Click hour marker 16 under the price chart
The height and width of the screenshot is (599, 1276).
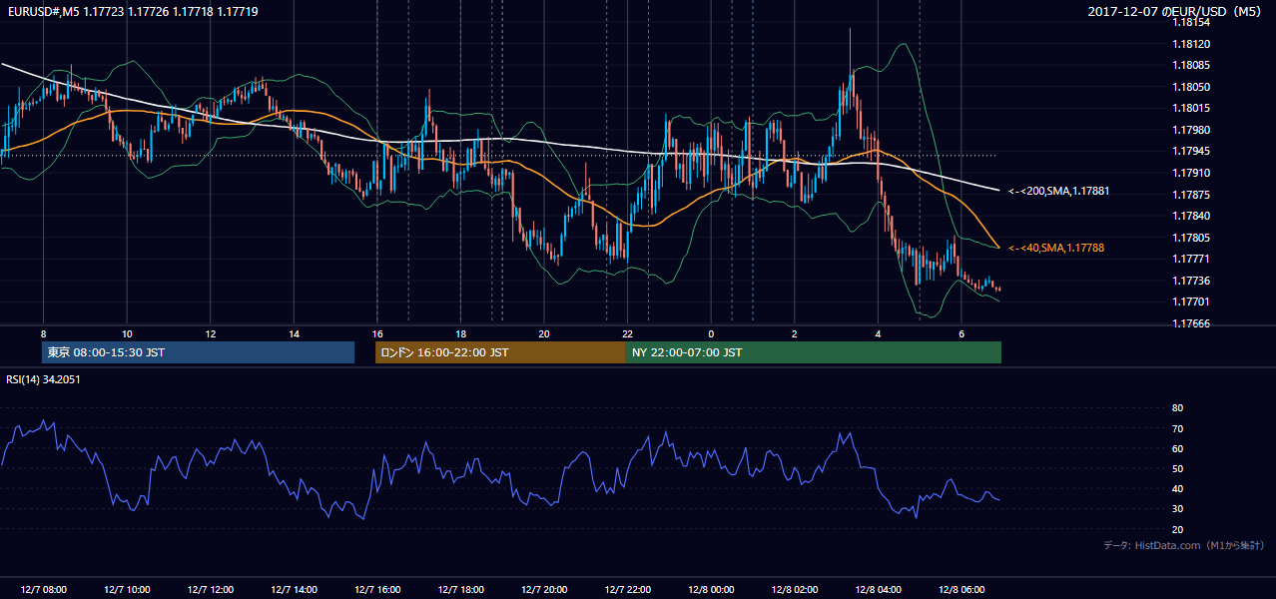click(x=377, y=333)
